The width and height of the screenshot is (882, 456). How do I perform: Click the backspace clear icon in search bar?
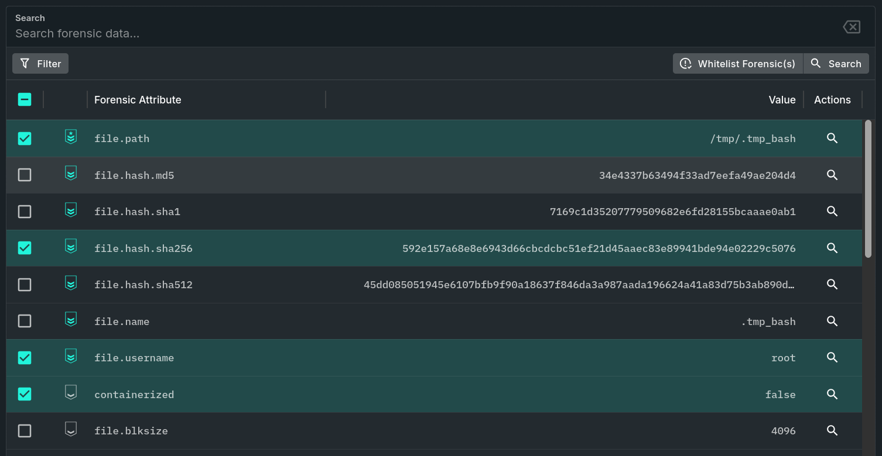(851, 26)
